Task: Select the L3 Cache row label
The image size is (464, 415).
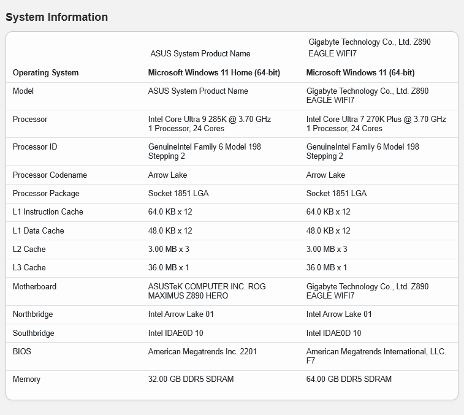Action: coord(29,267)
